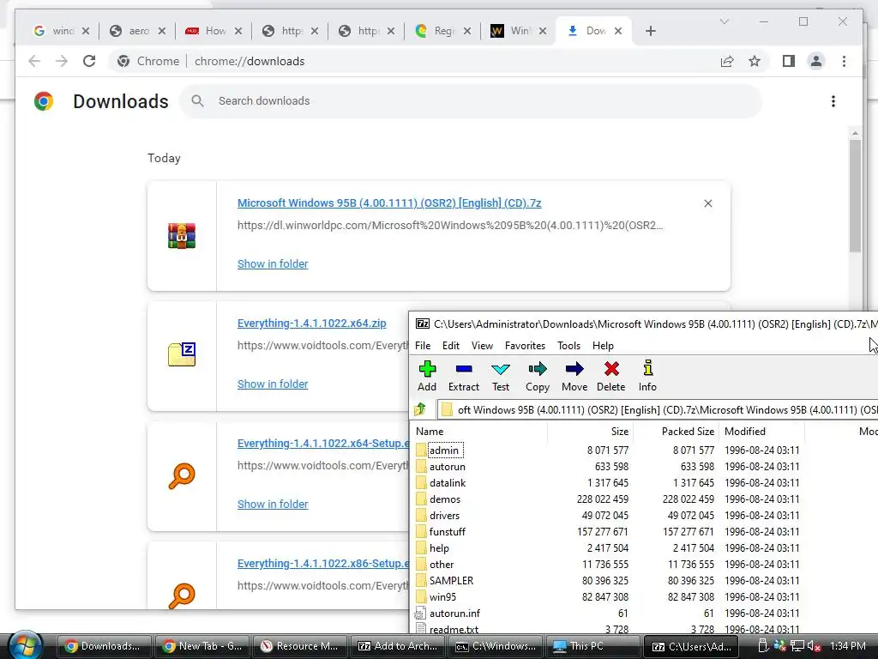This screenshot has height=659, width=878.
Task: Remove Windows 95B download from list
Action: 707,203
